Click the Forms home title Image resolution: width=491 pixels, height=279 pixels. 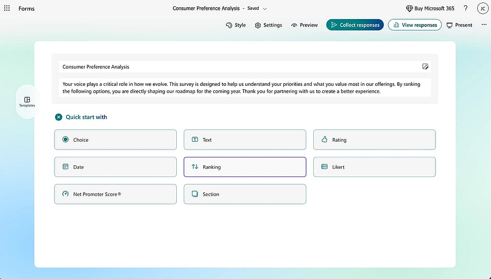[27, 9]
